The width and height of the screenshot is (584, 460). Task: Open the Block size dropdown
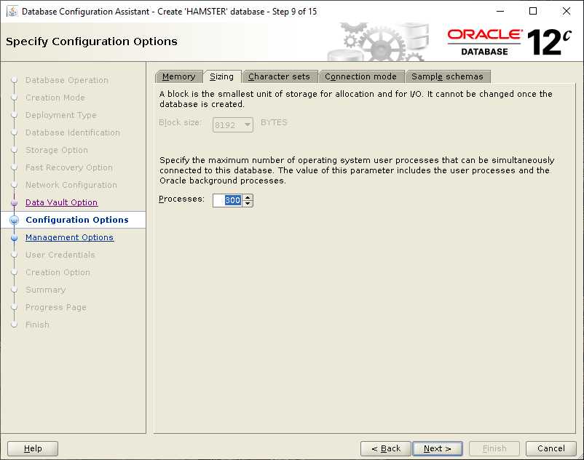(233, 125)
